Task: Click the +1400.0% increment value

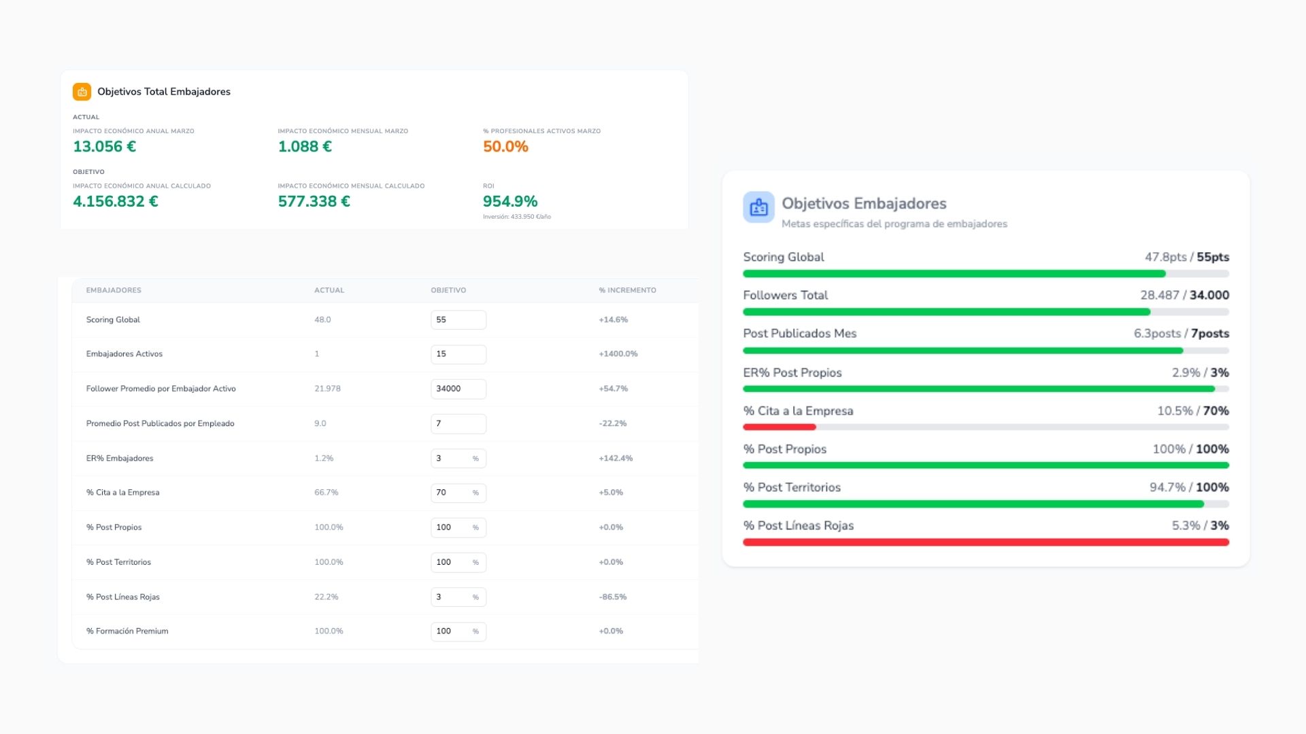Action: [x=618, y=354]
